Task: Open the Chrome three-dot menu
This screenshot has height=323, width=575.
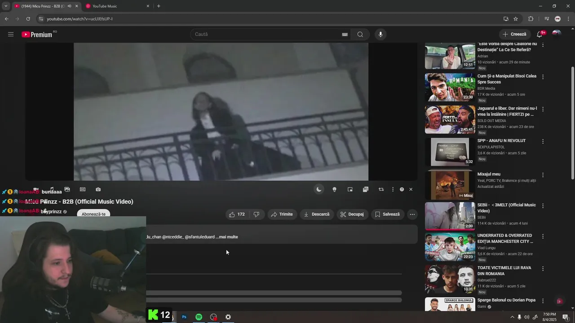Action: click(x=569, y=19)
